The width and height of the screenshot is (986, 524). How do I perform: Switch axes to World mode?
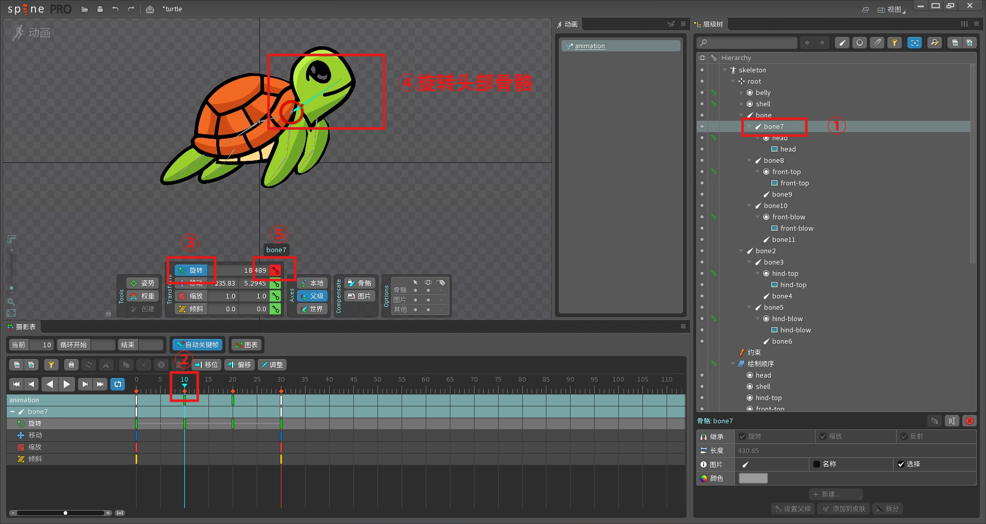click(x=312, y=309)
